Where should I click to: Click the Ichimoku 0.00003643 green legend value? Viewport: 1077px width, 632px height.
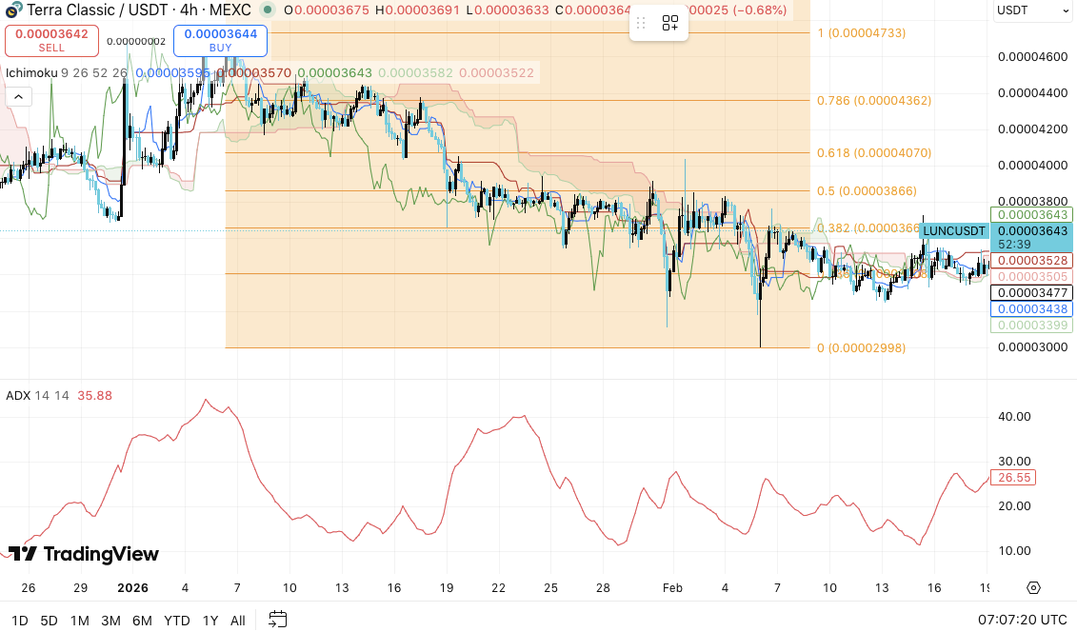334,72
